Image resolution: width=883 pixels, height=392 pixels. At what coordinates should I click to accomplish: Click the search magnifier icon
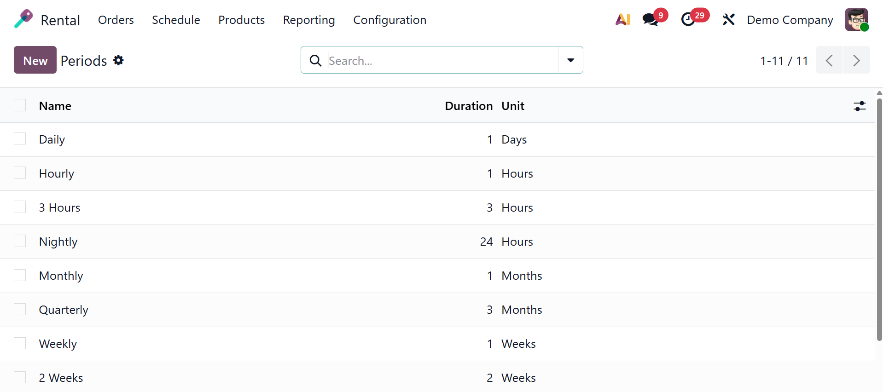[315, 60]
